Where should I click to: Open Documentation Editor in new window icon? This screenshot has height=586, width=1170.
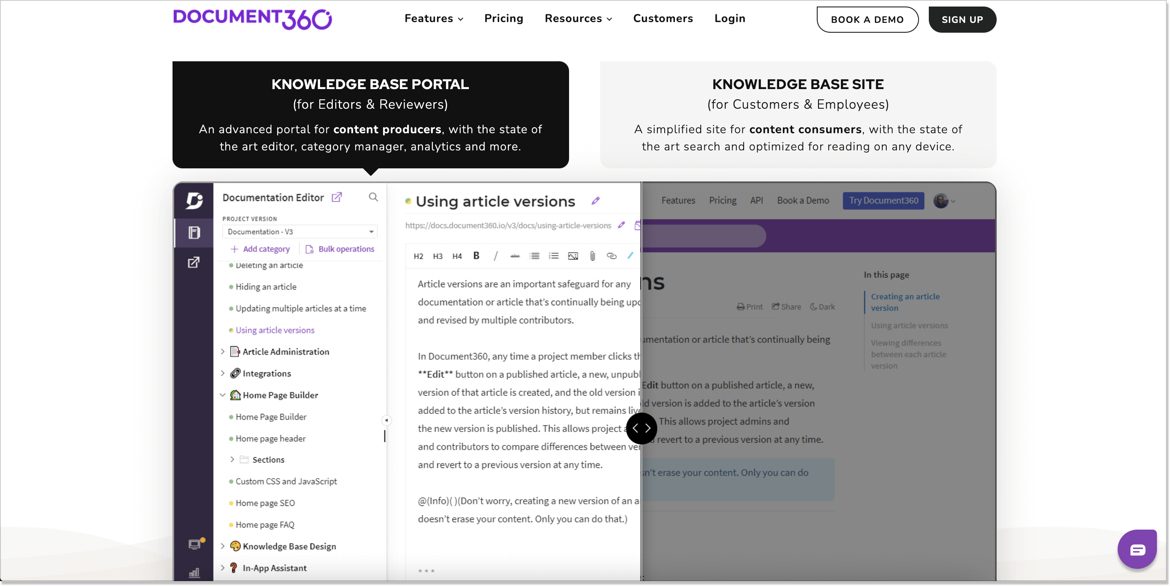point(336,197)
